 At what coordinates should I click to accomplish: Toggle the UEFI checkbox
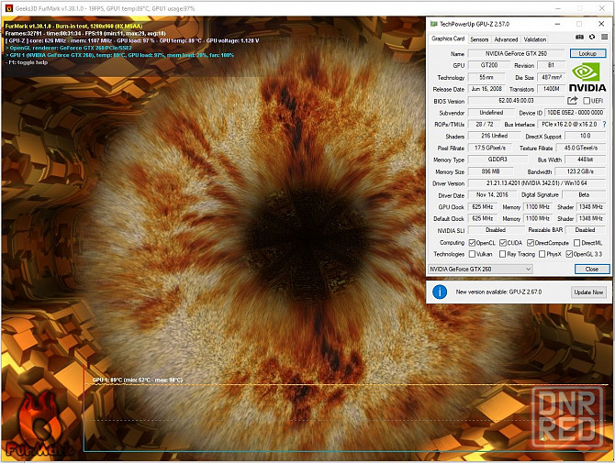click(587, 101)
